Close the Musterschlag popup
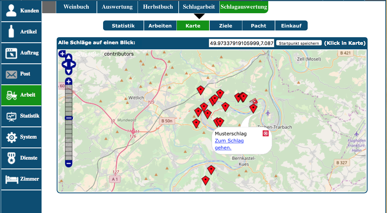 pos(266,133)
